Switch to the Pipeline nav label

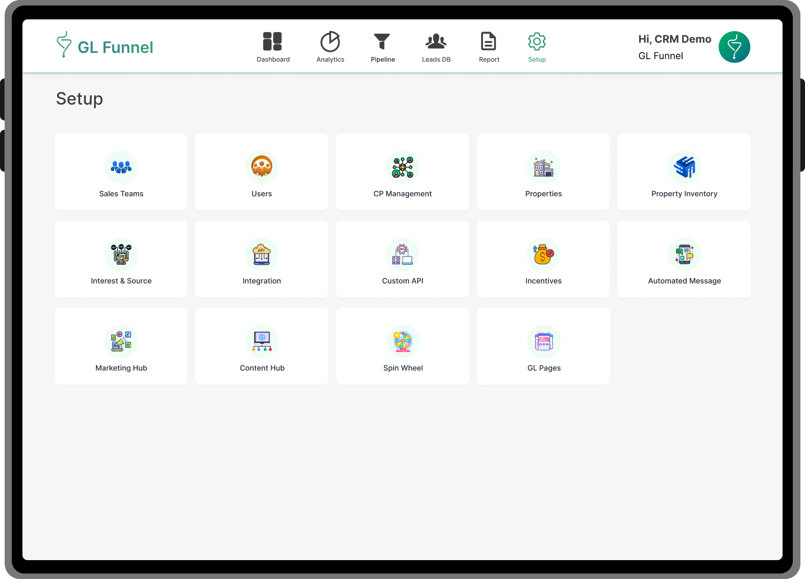383,60
